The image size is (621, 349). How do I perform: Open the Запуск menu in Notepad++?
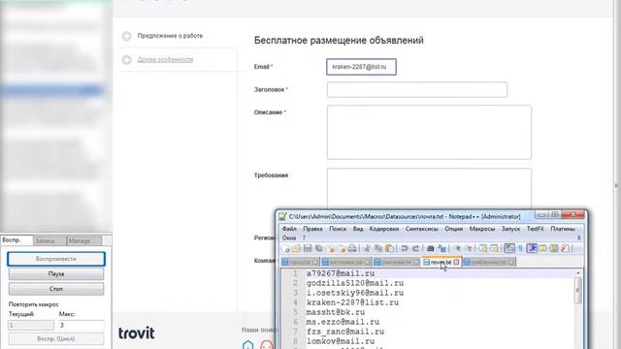click(510, 229)
